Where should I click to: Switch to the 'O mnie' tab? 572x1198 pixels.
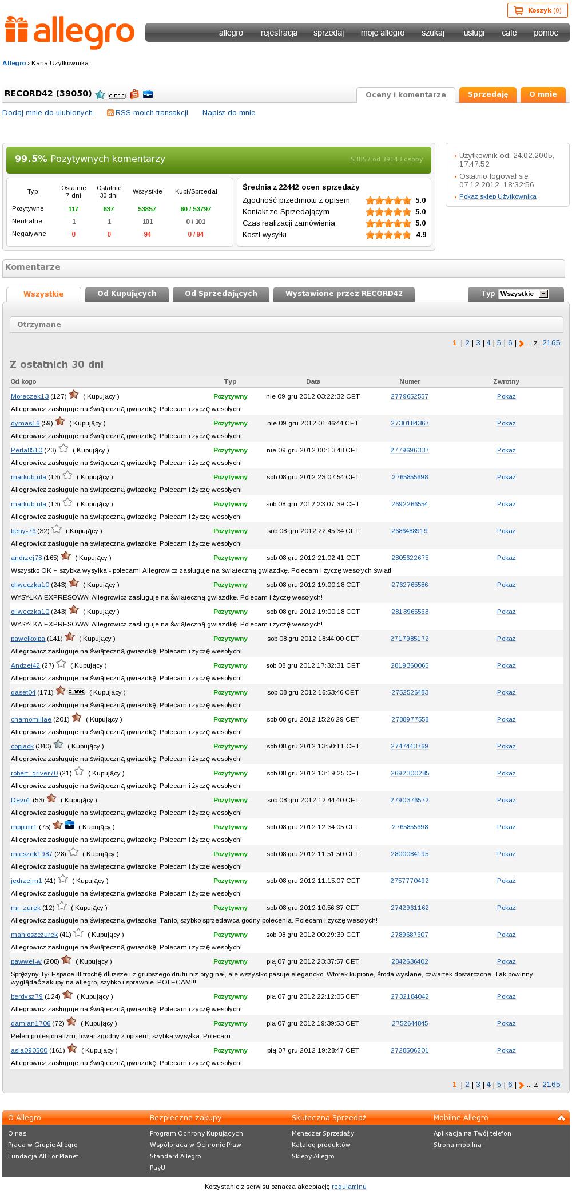coord(543,94)
